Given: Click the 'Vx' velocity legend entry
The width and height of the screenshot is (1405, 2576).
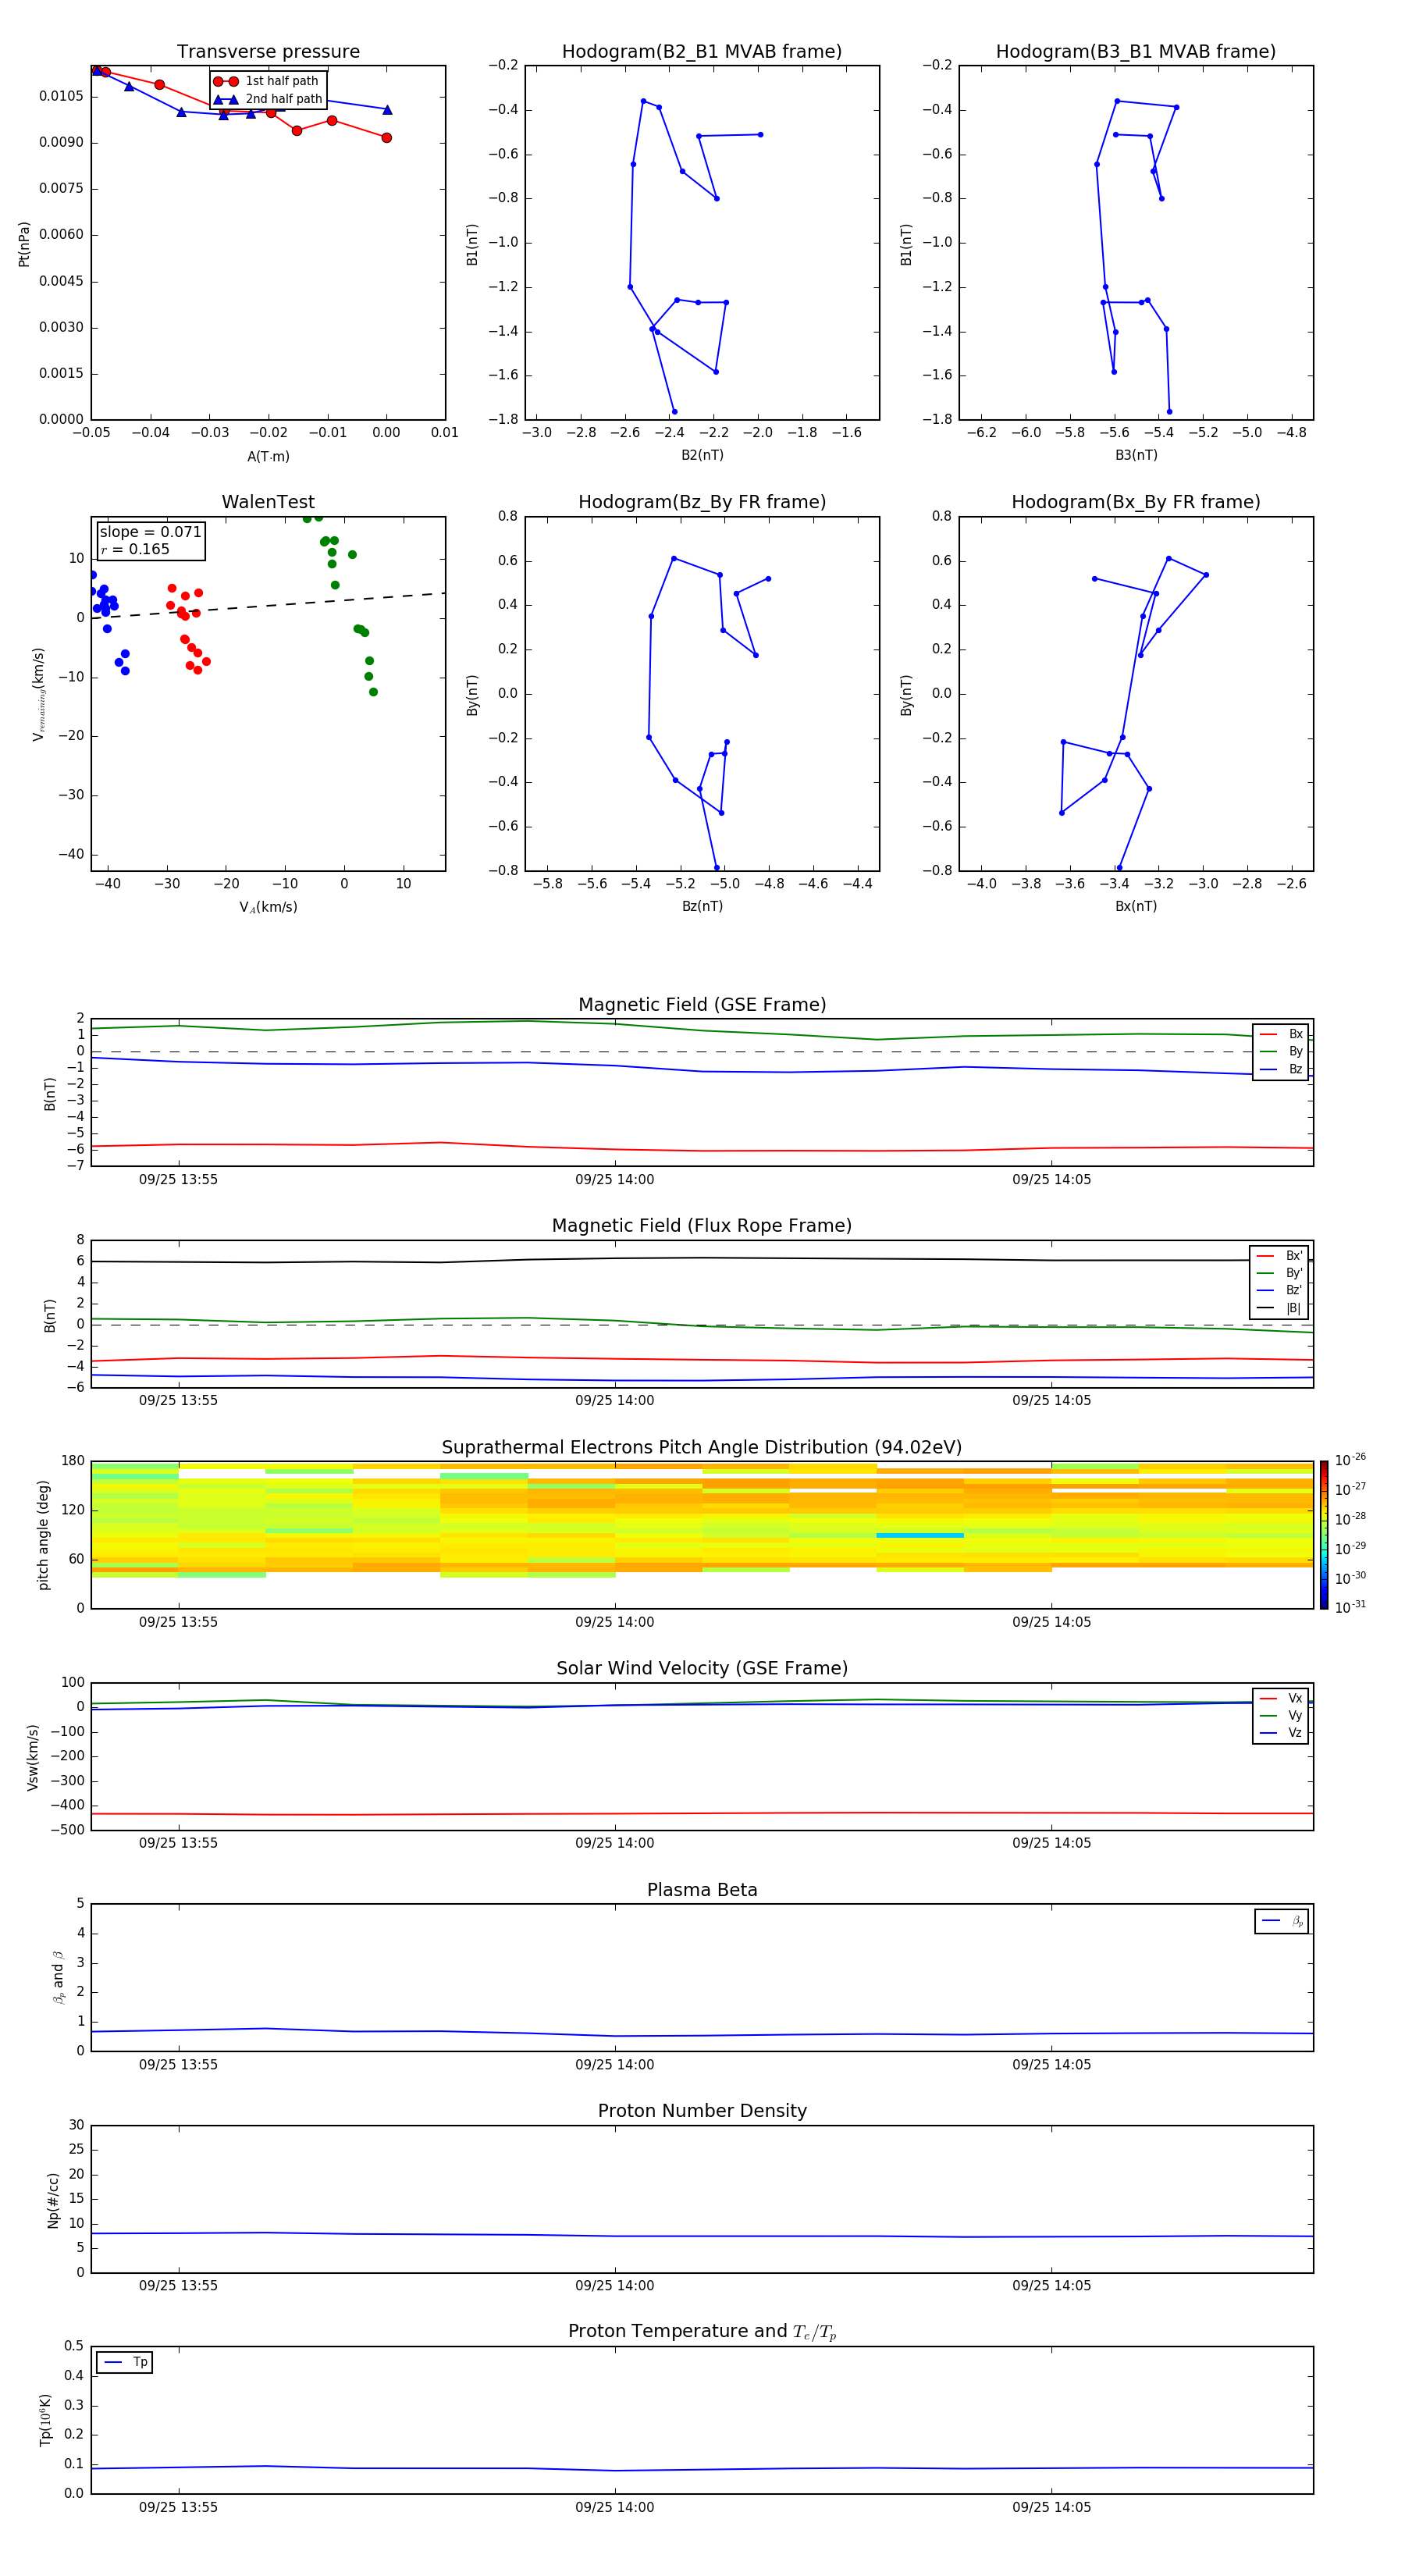Looking at the screenshot, I should pos(1281,1698).
